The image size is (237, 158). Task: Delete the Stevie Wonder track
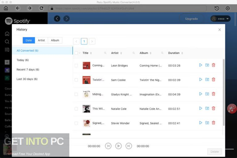click(214, 123)
